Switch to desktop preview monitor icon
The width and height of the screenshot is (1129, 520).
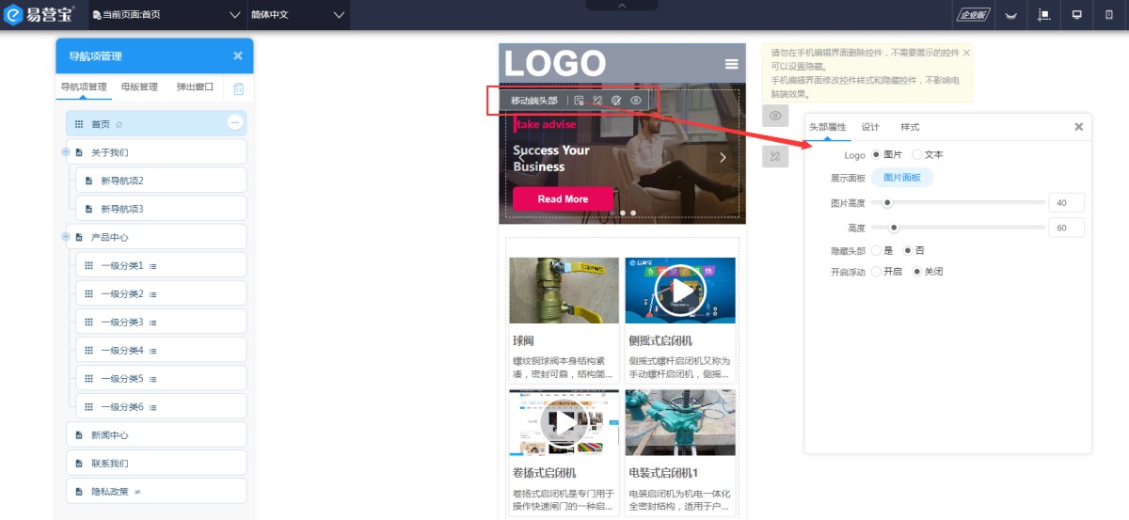click(1077, 15)
